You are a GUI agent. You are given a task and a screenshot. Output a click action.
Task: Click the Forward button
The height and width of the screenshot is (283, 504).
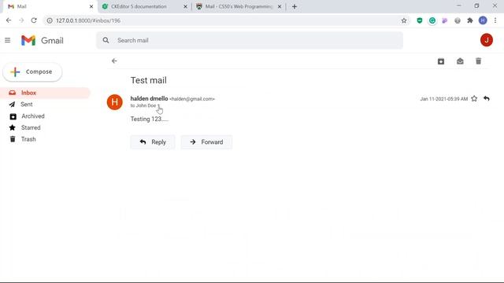click(x=206, y=142)
